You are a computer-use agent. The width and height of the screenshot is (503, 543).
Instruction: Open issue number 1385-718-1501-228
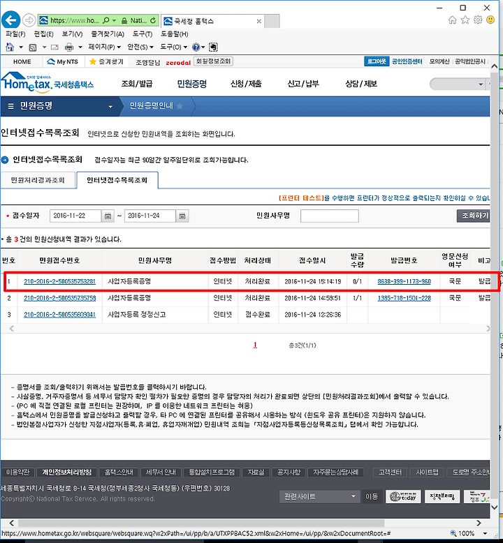404,298
